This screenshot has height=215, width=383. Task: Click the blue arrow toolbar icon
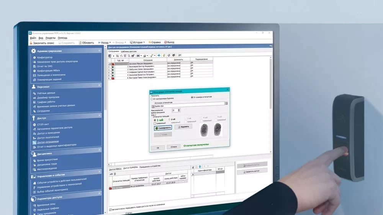(x=159, y=56)
